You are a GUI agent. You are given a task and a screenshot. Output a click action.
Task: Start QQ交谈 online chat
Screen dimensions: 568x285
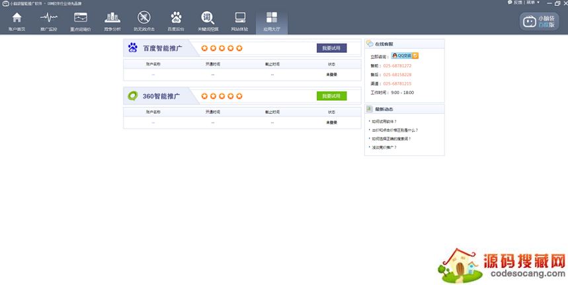[405, 56]
